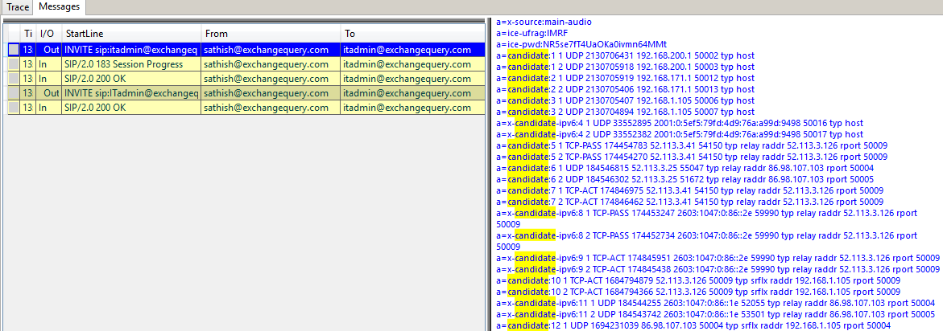Screen dimensions: 943x331
Task: Click the candidate:7 2 TCP-ACT 174846462 line
Action: [x=690, y=202]
